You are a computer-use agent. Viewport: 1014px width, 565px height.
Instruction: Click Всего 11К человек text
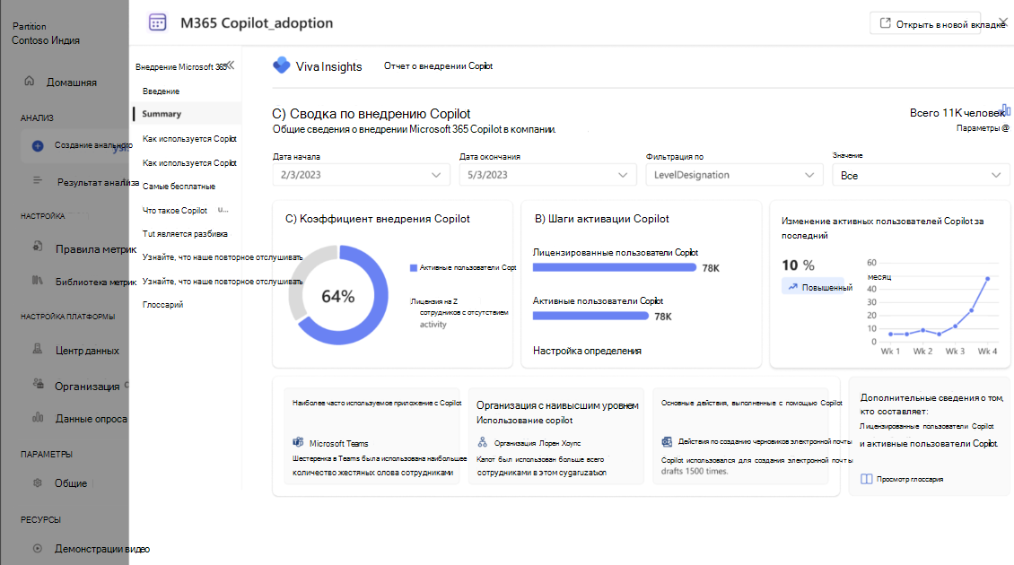point(957,112)
